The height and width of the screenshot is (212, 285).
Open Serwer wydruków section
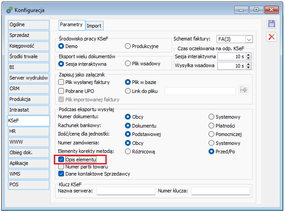click(28, 78)
